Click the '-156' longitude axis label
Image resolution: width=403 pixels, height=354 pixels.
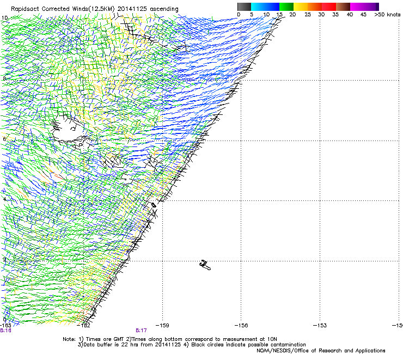[241, 325]
